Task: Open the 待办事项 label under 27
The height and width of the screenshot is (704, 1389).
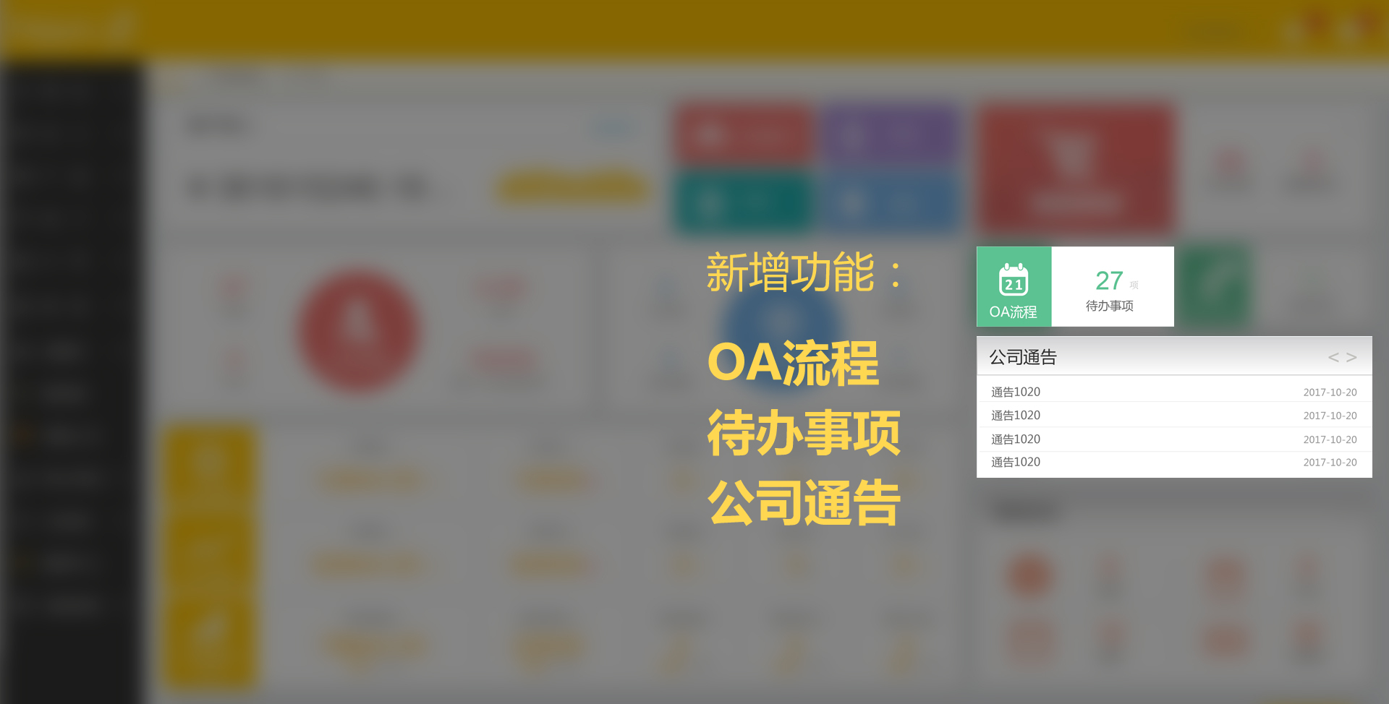Action: coord(1109,306)
